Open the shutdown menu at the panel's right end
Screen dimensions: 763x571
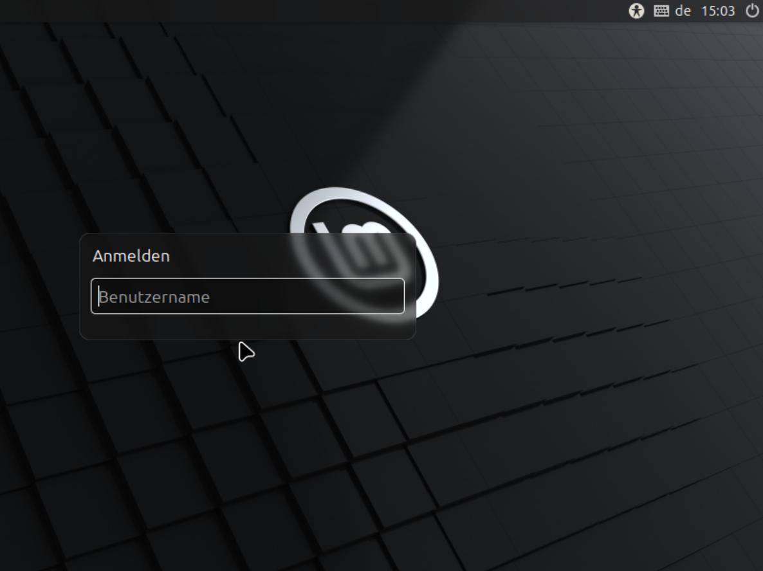click(x=751, y=11)
